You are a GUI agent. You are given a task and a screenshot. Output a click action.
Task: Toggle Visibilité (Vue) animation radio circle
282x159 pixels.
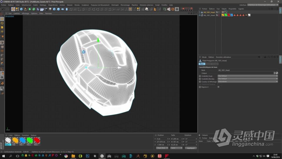(x=200, y=76)
